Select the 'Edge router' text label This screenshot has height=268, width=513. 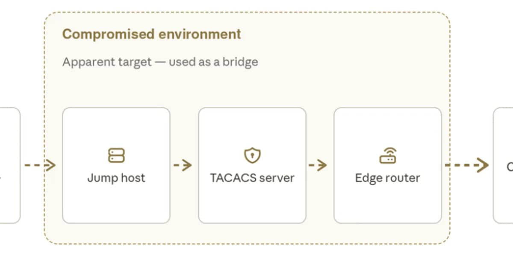tap(388, 178)
